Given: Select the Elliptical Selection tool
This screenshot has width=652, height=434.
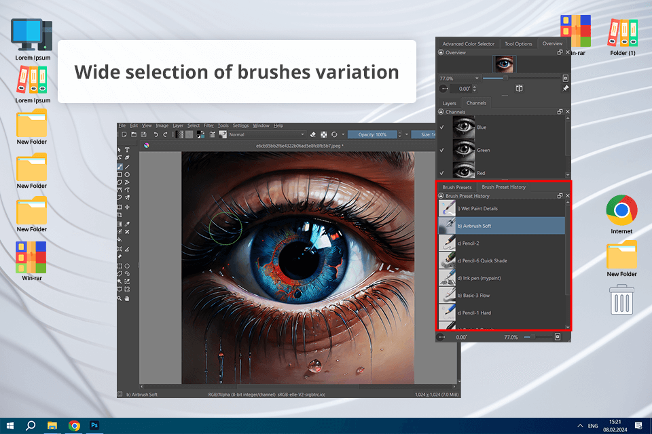Looking at the screenshot, I should point(127,266).
